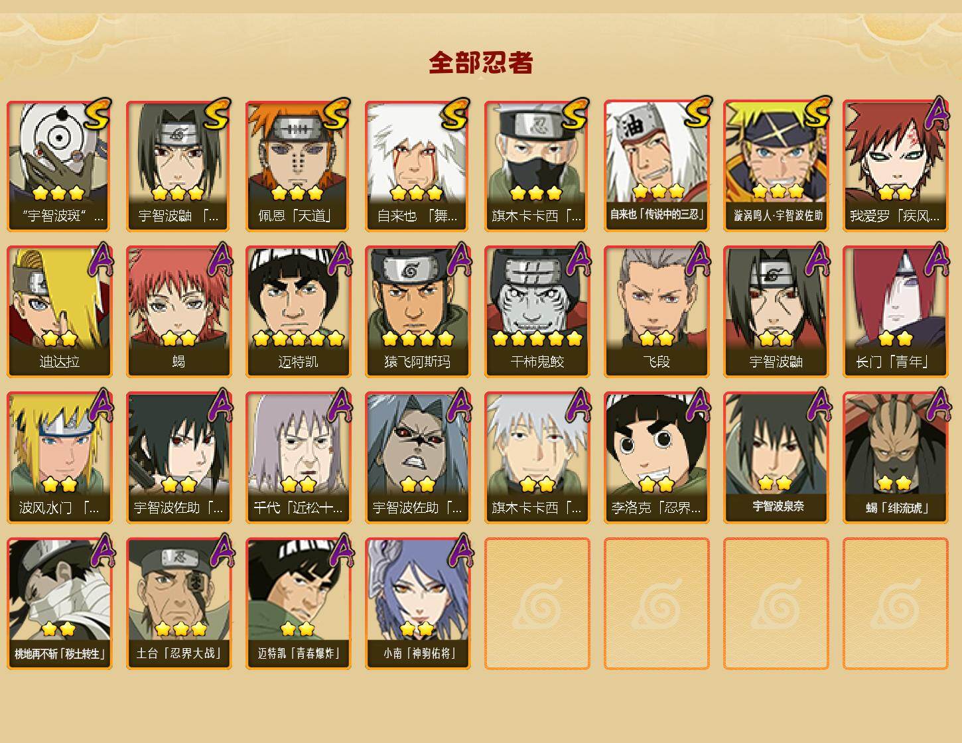The image size is (962, 743).
Task: Select the 李洛克「忍界...」 ninja card
Action: click(x=657, y=458)
